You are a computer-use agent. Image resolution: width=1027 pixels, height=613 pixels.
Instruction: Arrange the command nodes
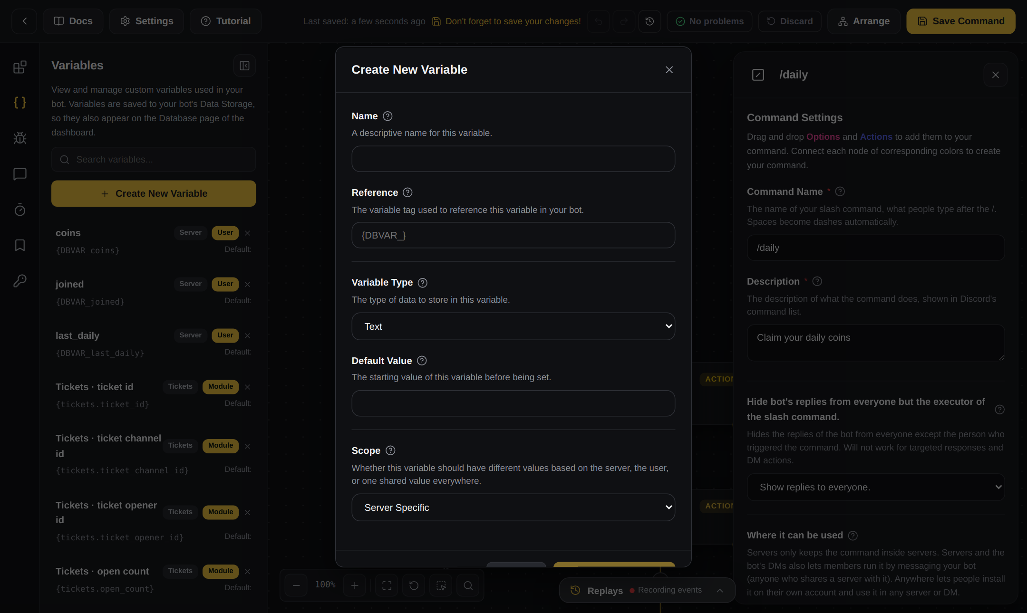[864, 21]
